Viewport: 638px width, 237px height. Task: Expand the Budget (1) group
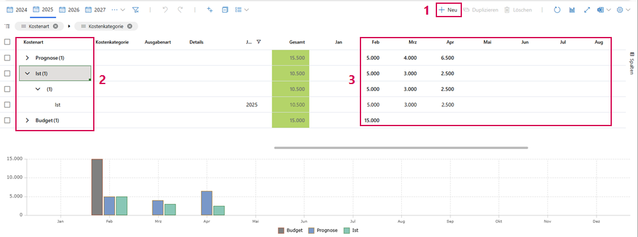(27, 120)
